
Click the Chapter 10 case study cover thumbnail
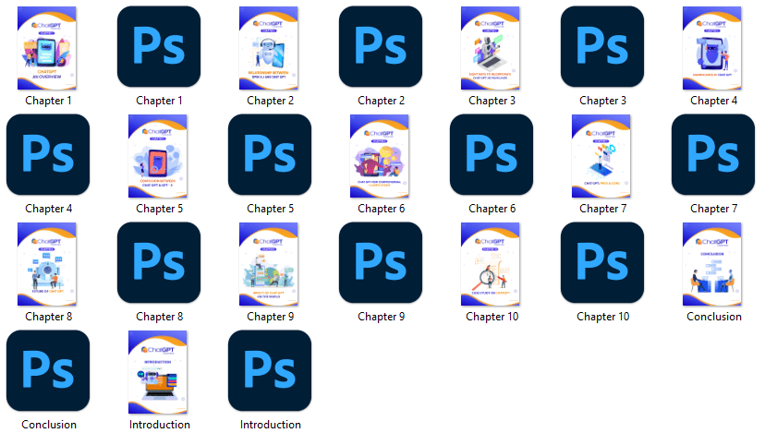[x=492, y=263]
